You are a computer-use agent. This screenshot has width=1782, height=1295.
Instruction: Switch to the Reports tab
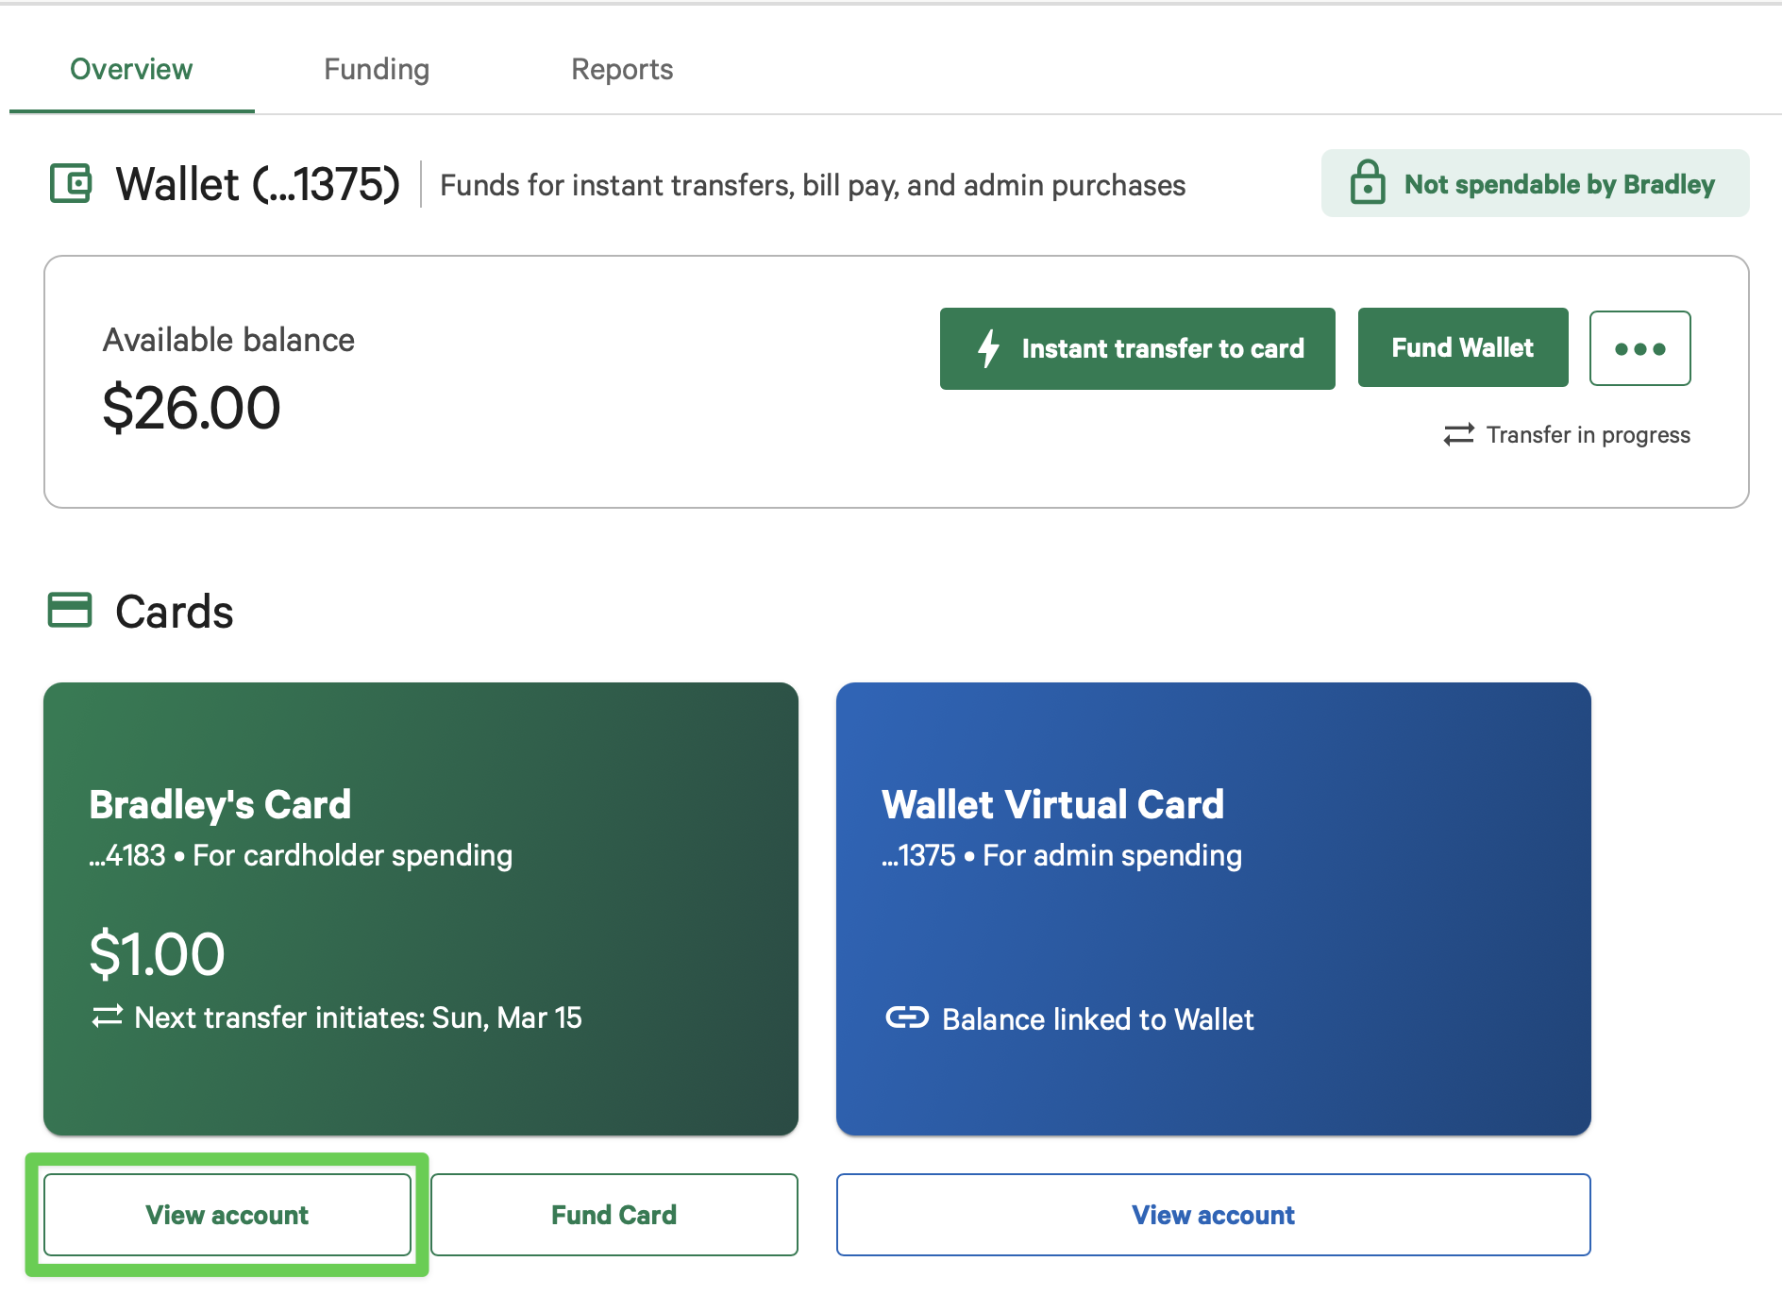pos(622,69)
